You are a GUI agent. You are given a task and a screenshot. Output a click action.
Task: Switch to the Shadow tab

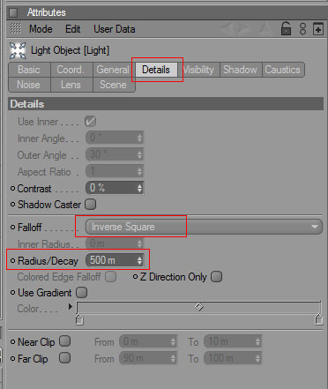pos(240,70)
